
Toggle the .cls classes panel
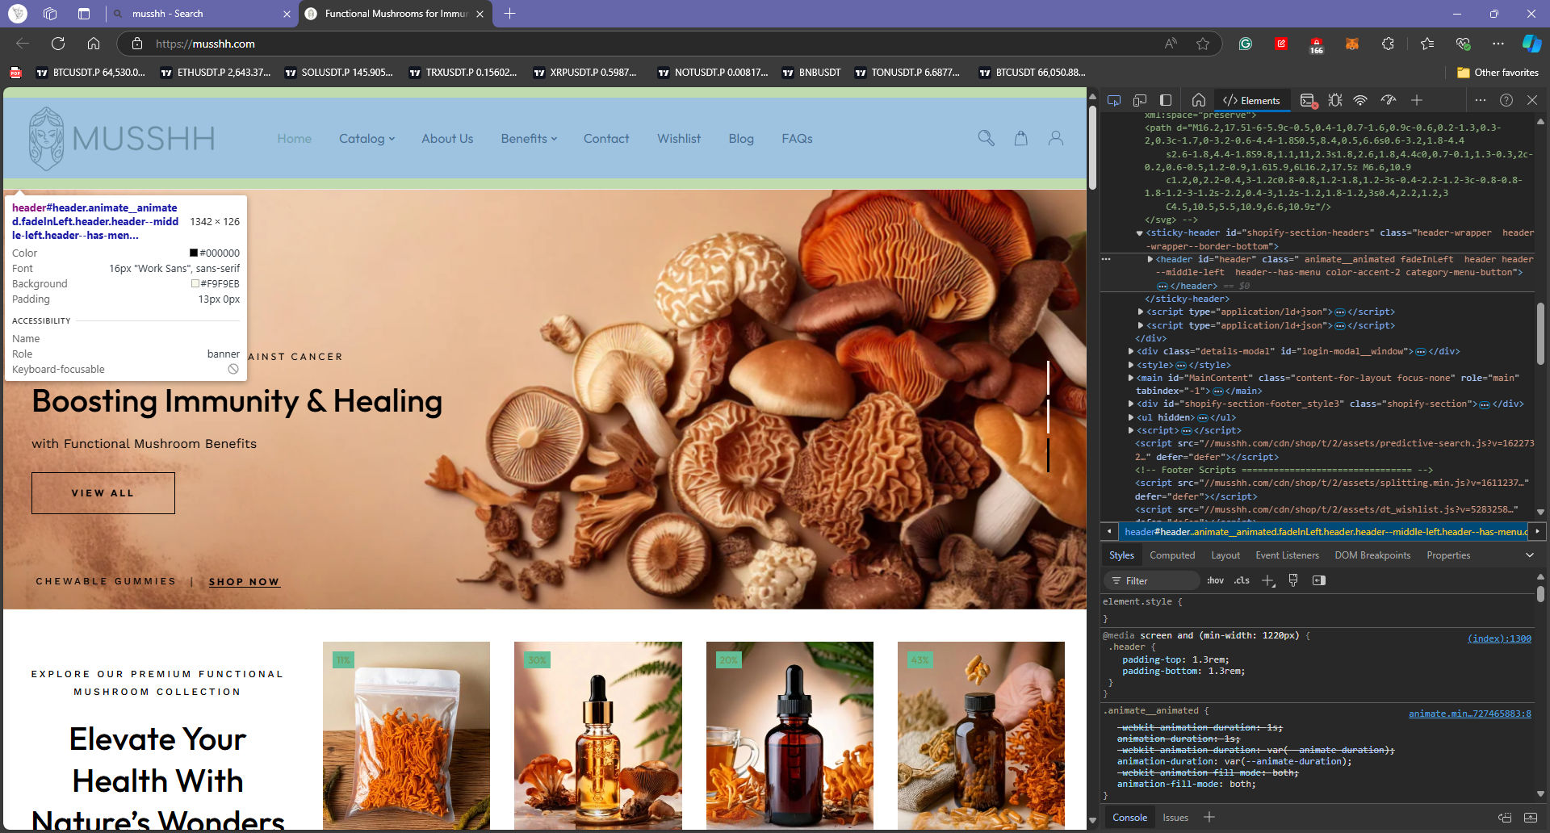[x=1242, y=580]
